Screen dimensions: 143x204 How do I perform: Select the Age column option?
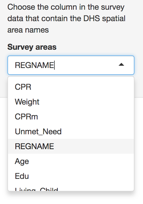(71, 161)
